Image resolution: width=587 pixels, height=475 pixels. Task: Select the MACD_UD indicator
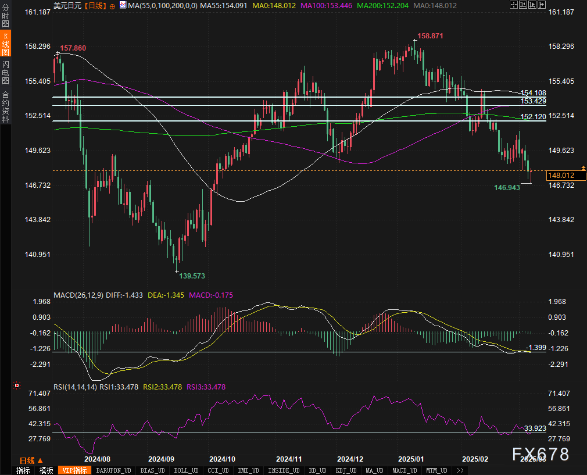click(x=404, y=470)
